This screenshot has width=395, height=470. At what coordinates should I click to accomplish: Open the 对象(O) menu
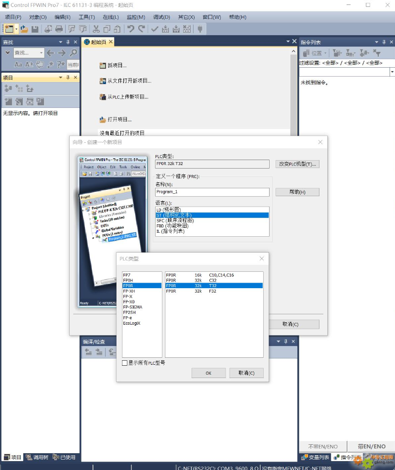pos(38,17)
